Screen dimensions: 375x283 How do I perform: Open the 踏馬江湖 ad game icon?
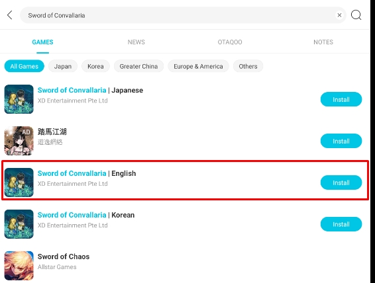pos(19,141)
